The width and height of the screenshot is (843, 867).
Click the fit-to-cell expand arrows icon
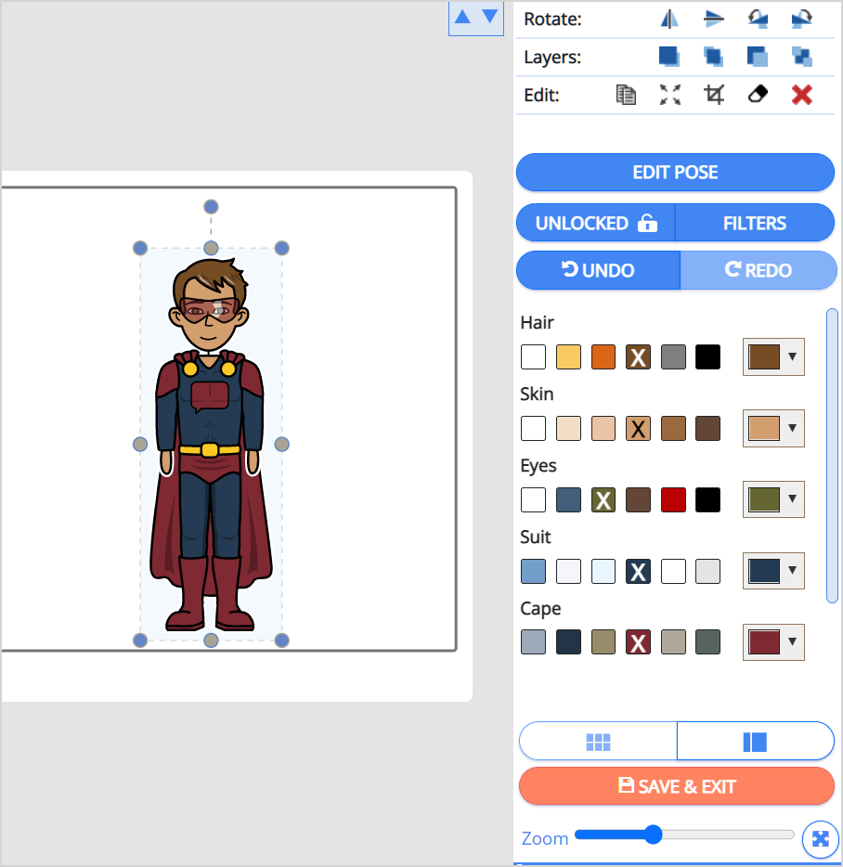coord(670,95)
